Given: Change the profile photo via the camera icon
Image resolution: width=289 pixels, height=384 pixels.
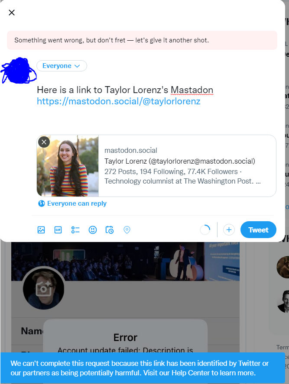Looking at the screenshot, I should point(43,289).
